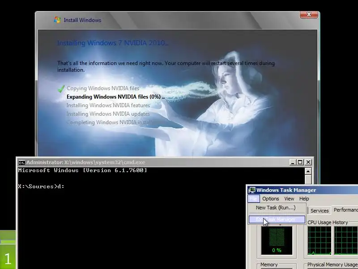Close the Install Windows dialog
Image resolution: width=358 pixels, height=269 pixels.
(x=309, y=14)
